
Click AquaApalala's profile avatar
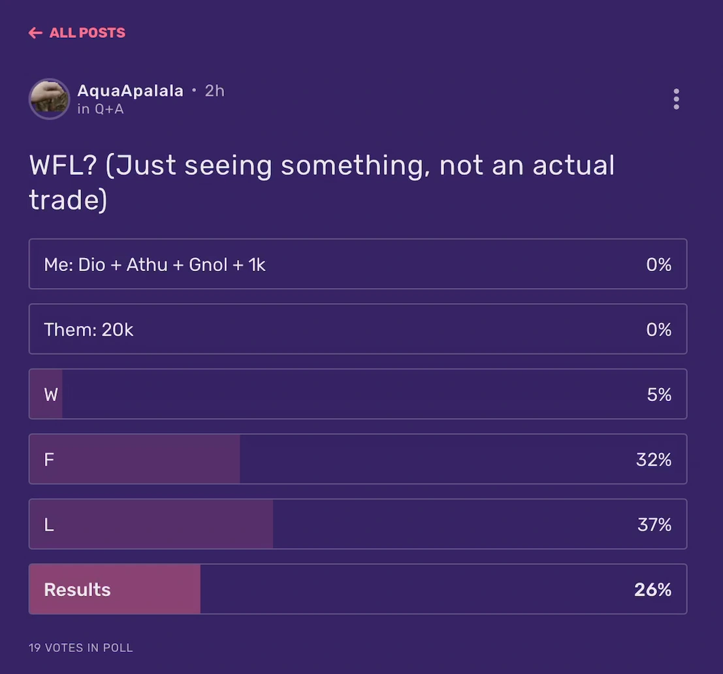49,99
